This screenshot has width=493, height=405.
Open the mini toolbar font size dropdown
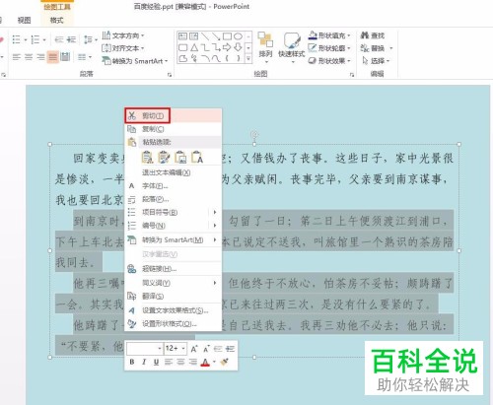(x=183, y=349)
